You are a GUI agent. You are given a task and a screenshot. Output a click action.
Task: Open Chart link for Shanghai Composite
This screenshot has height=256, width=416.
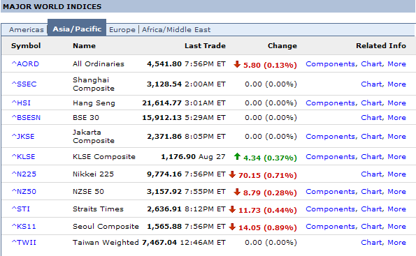coord(372,84)
